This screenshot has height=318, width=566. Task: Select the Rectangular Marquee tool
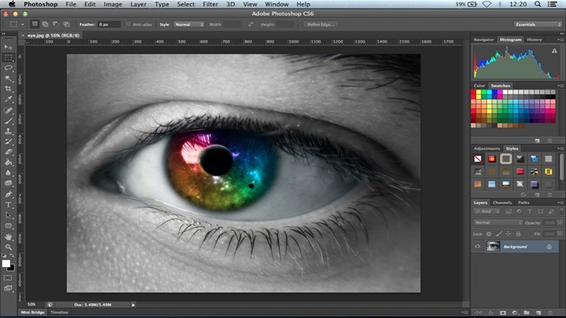pos(8,57)
